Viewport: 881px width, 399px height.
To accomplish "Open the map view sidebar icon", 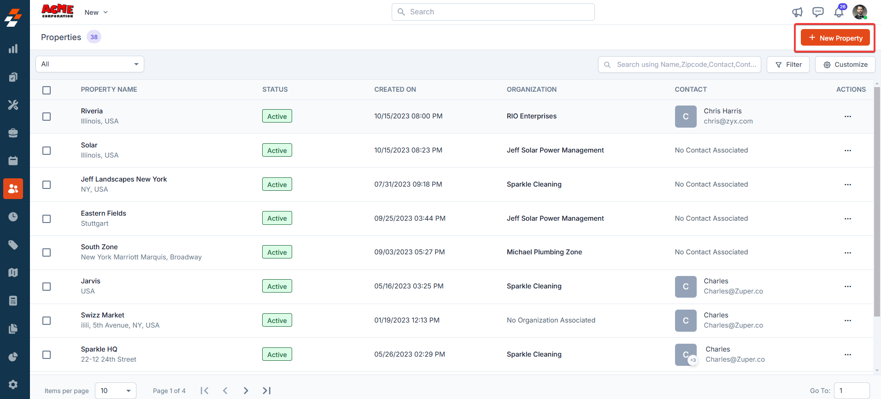I will (13, 272).
